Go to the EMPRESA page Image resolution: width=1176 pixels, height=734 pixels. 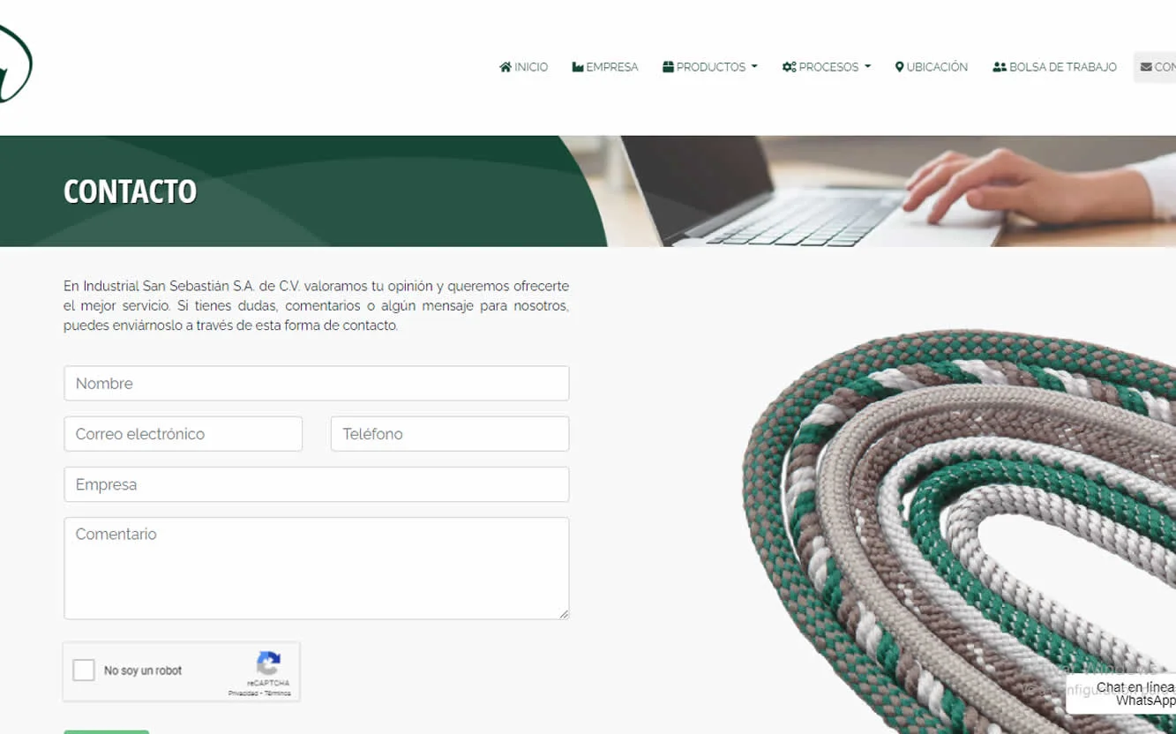605,67
